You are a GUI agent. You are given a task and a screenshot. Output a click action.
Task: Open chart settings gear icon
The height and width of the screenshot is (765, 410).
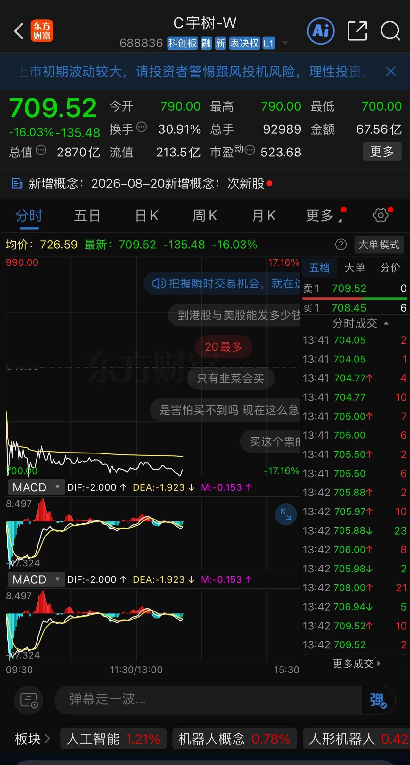(381, 215)
